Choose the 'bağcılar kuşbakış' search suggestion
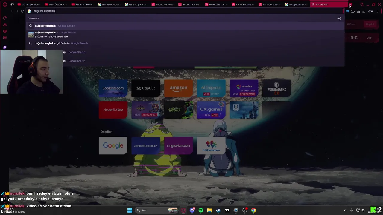The width and height of the screenshot is (383, 215). point(185,26)
